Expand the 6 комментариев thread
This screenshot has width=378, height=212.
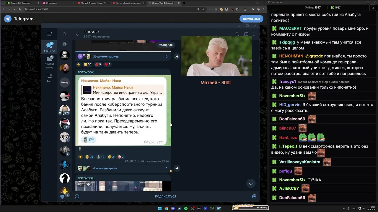pyautogui.click(x=123, y=168)
